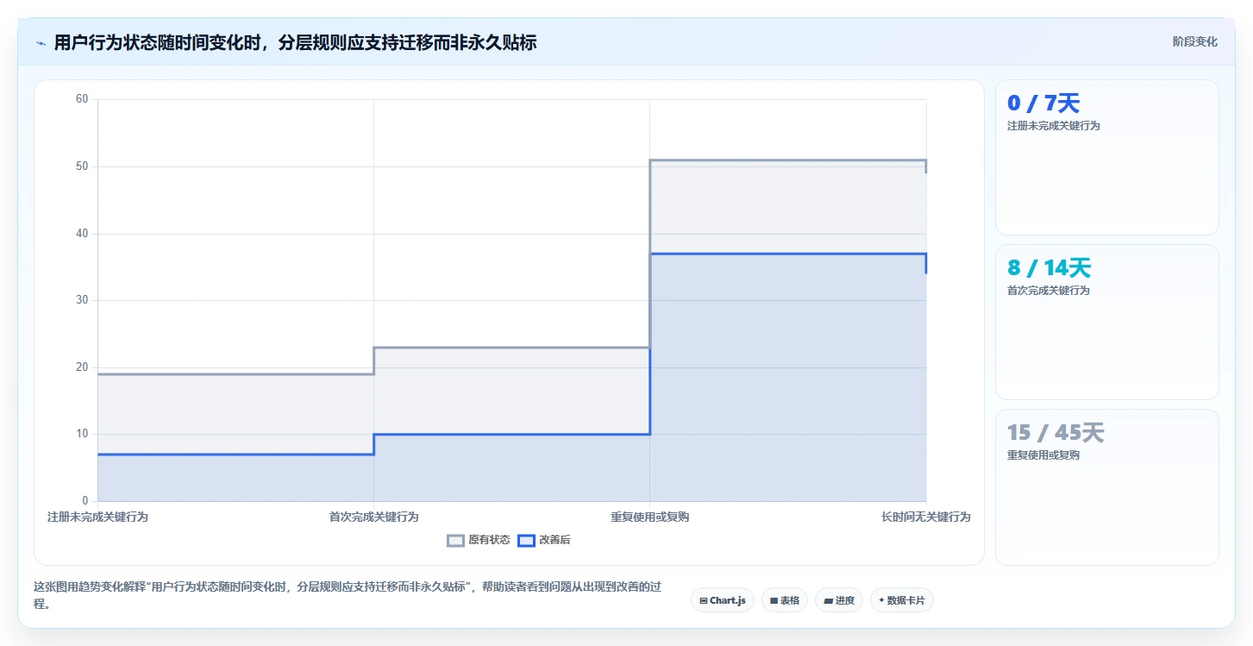Click the 注册未完成关键行为 caption in first card
This screenshot has height=646, width=1253.
tap(1053, 126)
